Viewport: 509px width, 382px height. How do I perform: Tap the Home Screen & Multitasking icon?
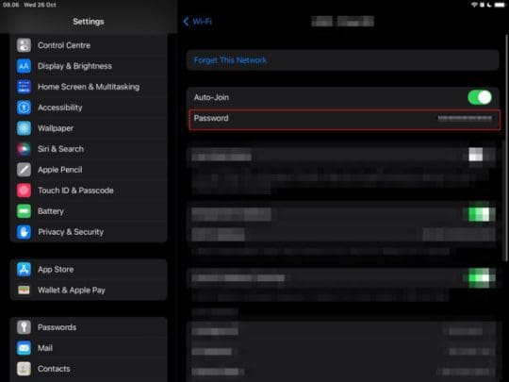point(24,87)
